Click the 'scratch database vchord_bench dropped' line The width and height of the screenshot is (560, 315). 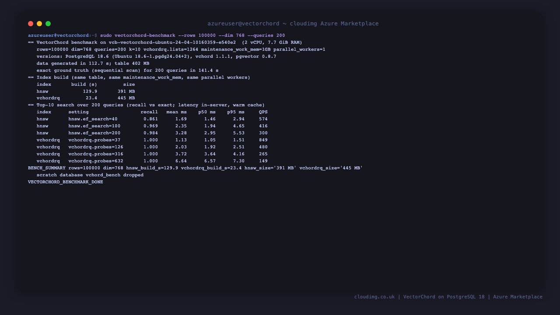90,175
